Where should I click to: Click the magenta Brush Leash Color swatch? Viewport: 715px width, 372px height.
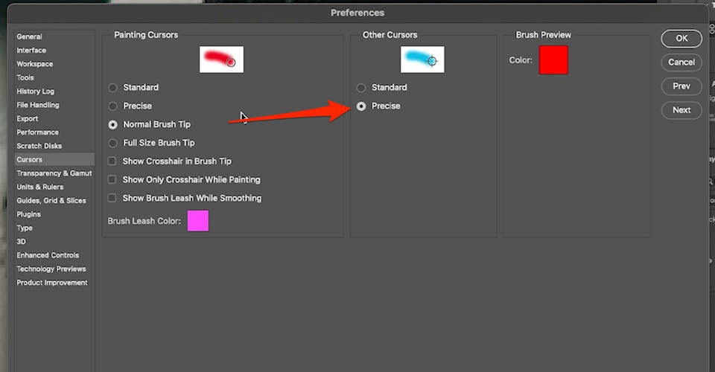click(198, 221)
